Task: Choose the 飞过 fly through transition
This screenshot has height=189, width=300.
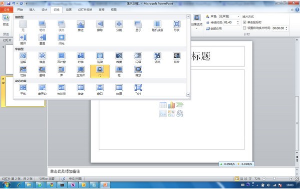Action: pos(138,90)
